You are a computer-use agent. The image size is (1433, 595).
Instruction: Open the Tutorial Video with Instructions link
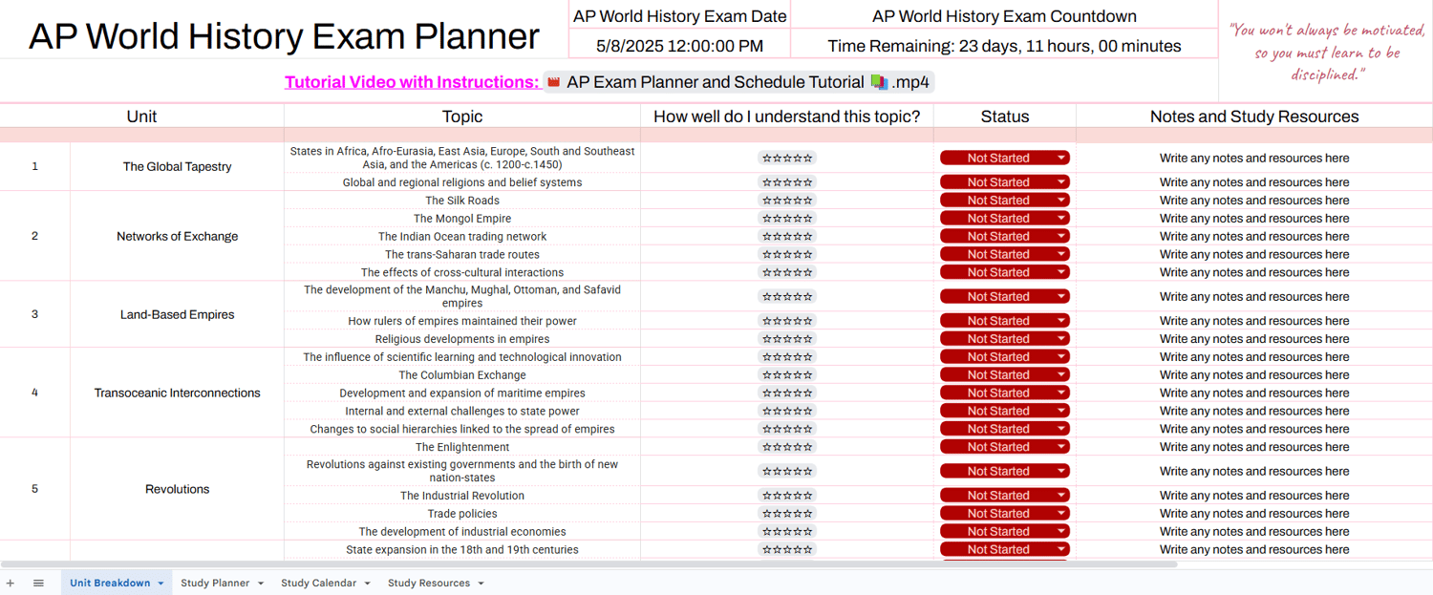pyautogui.click(x=412, y=82)
